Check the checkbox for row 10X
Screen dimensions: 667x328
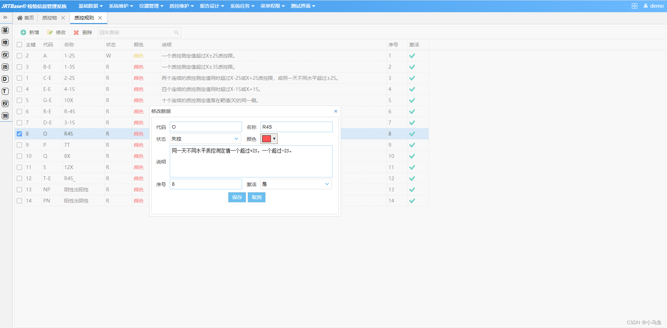[x=19, y=100]
